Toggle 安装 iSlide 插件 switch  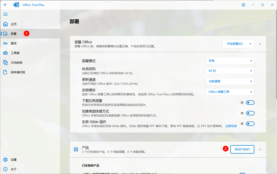tap(250, 124)
